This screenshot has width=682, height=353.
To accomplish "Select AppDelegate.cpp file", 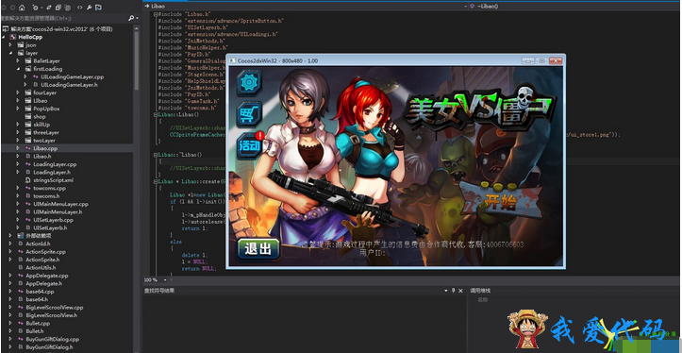I will tap(47, 276).
